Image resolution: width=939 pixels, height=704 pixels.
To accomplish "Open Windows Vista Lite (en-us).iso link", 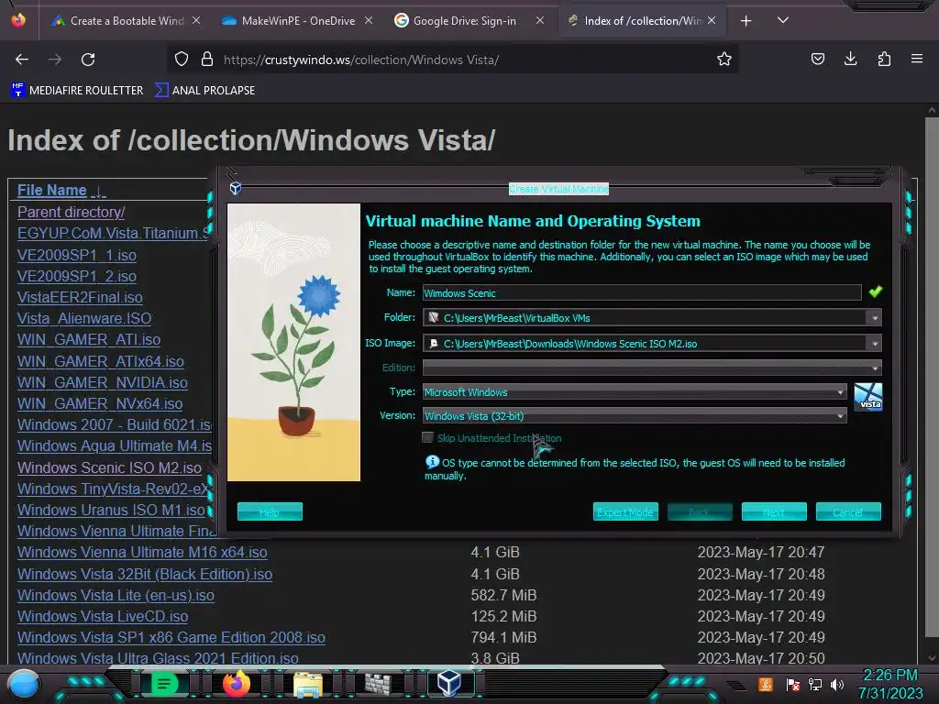I will pyautogui.click(x=116, y=595).
